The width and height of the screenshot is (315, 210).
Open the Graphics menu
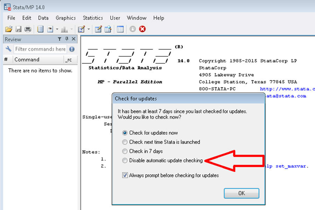66,18
